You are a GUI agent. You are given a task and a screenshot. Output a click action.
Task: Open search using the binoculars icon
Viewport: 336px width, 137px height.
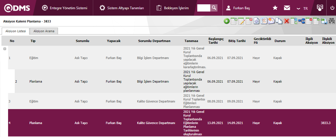(332, 21)
